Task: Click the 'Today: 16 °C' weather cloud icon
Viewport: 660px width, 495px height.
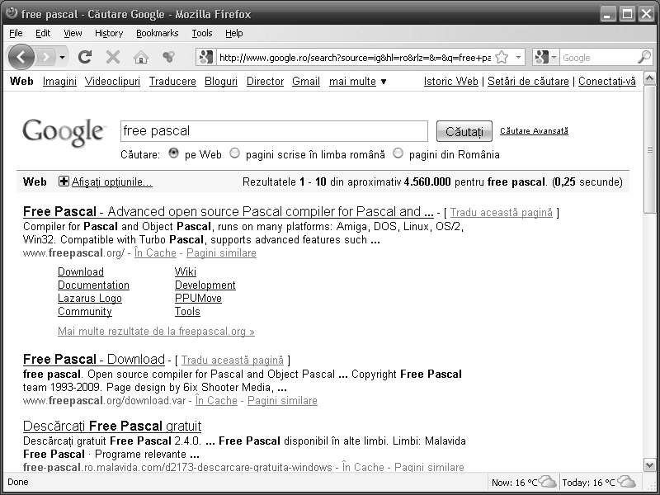Action: click(x=625, y=481)
